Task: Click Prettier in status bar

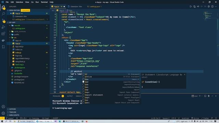Action: pos(205,118)
